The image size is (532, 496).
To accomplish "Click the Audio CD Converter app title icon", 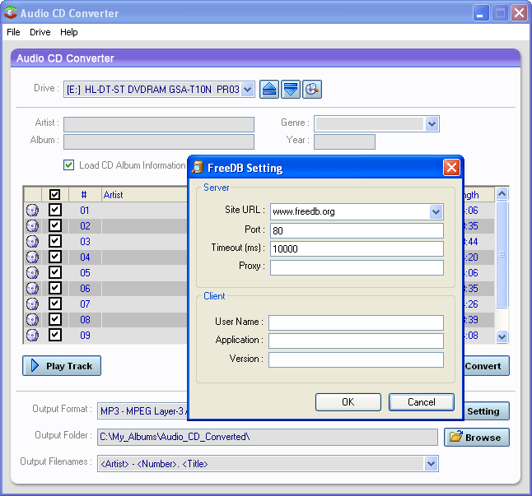I will [x=11, y=13].
